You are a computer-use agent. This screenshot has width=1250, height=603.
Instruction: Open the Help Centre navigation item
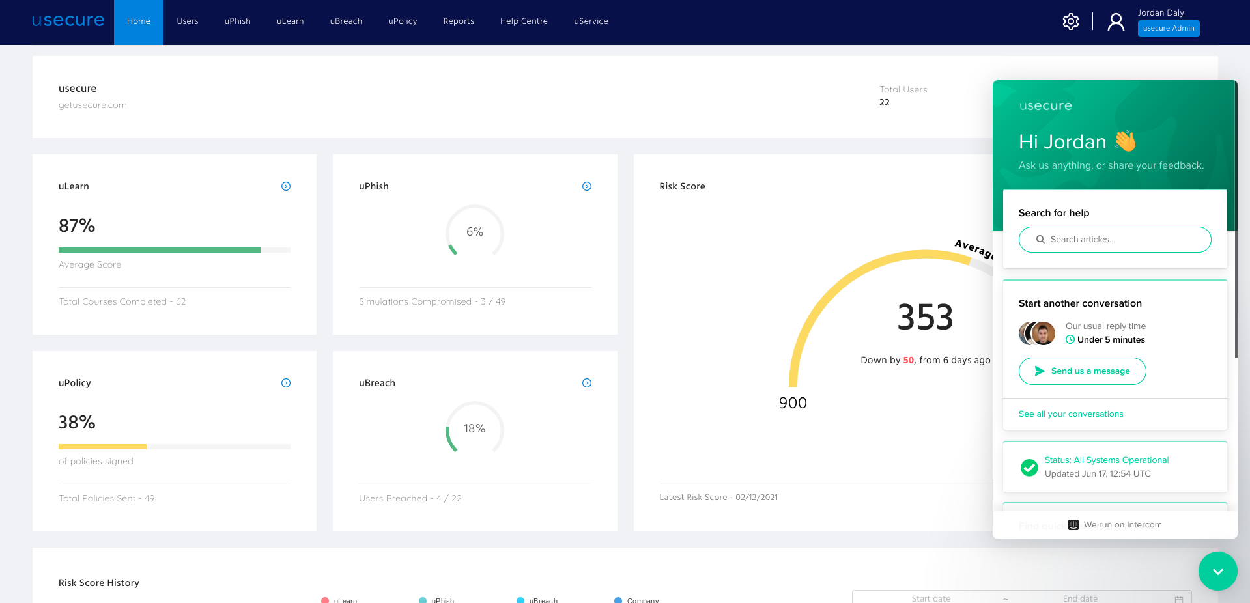click(524, 21)
